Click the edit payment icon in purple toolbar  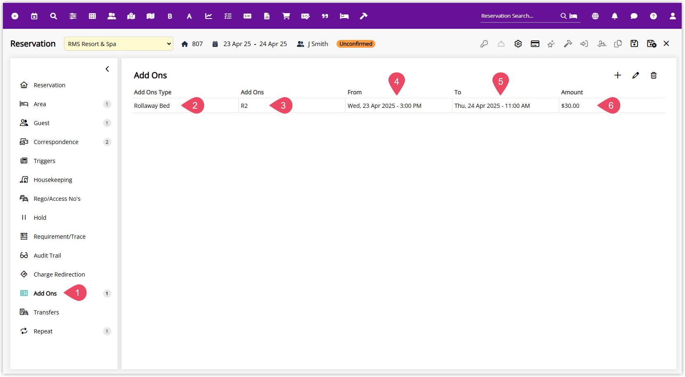[x=306, y=16]
